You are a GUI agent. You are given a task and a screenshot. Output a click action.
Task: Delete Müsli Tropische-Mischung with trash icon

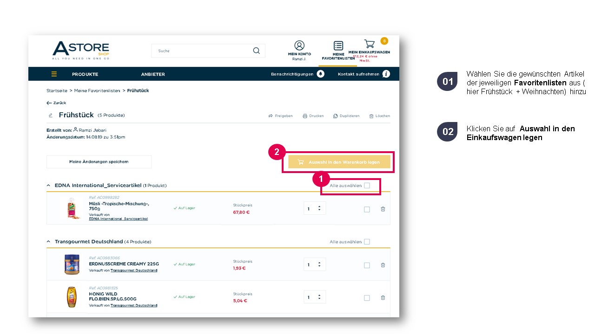pos(383,209)
